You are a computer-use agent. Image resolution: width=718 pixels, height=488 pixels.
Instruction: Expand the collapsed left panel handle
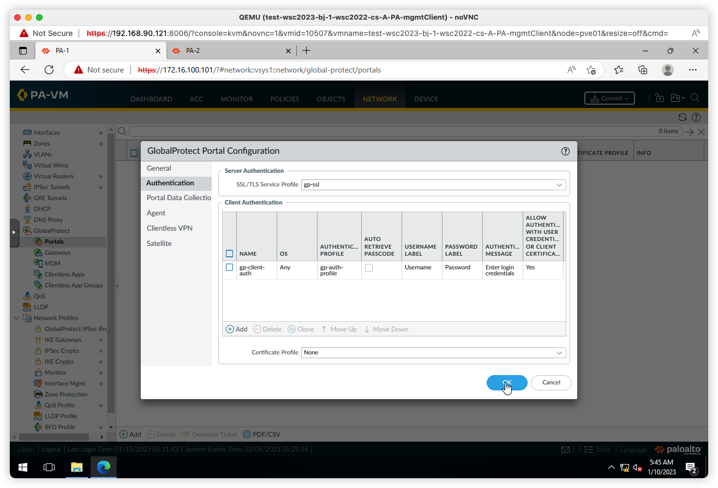(x=15, y=232)
